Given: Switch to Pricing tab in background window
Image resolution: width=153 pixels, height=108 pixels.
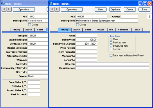Looking at the screenshot, I should pyautogui.click(x=17, y=30).
